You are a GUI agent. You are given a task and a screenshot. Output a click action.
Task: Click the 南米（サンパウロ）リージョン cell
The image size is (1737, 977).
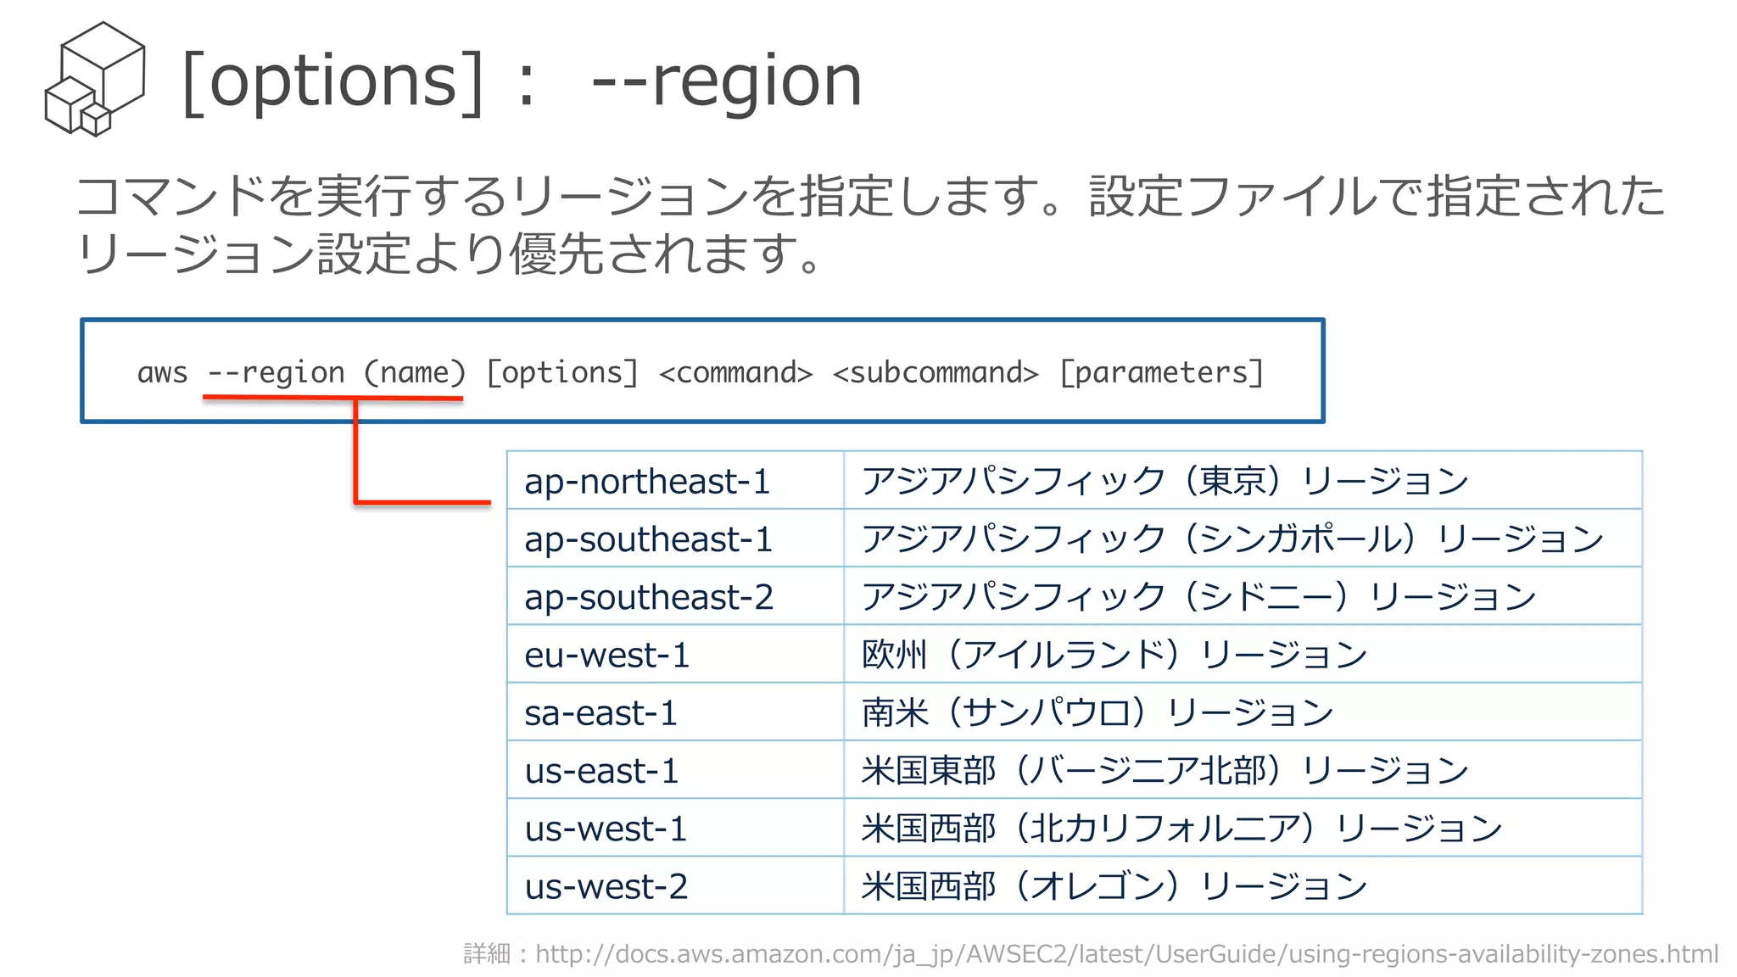tap(1243, 712)
